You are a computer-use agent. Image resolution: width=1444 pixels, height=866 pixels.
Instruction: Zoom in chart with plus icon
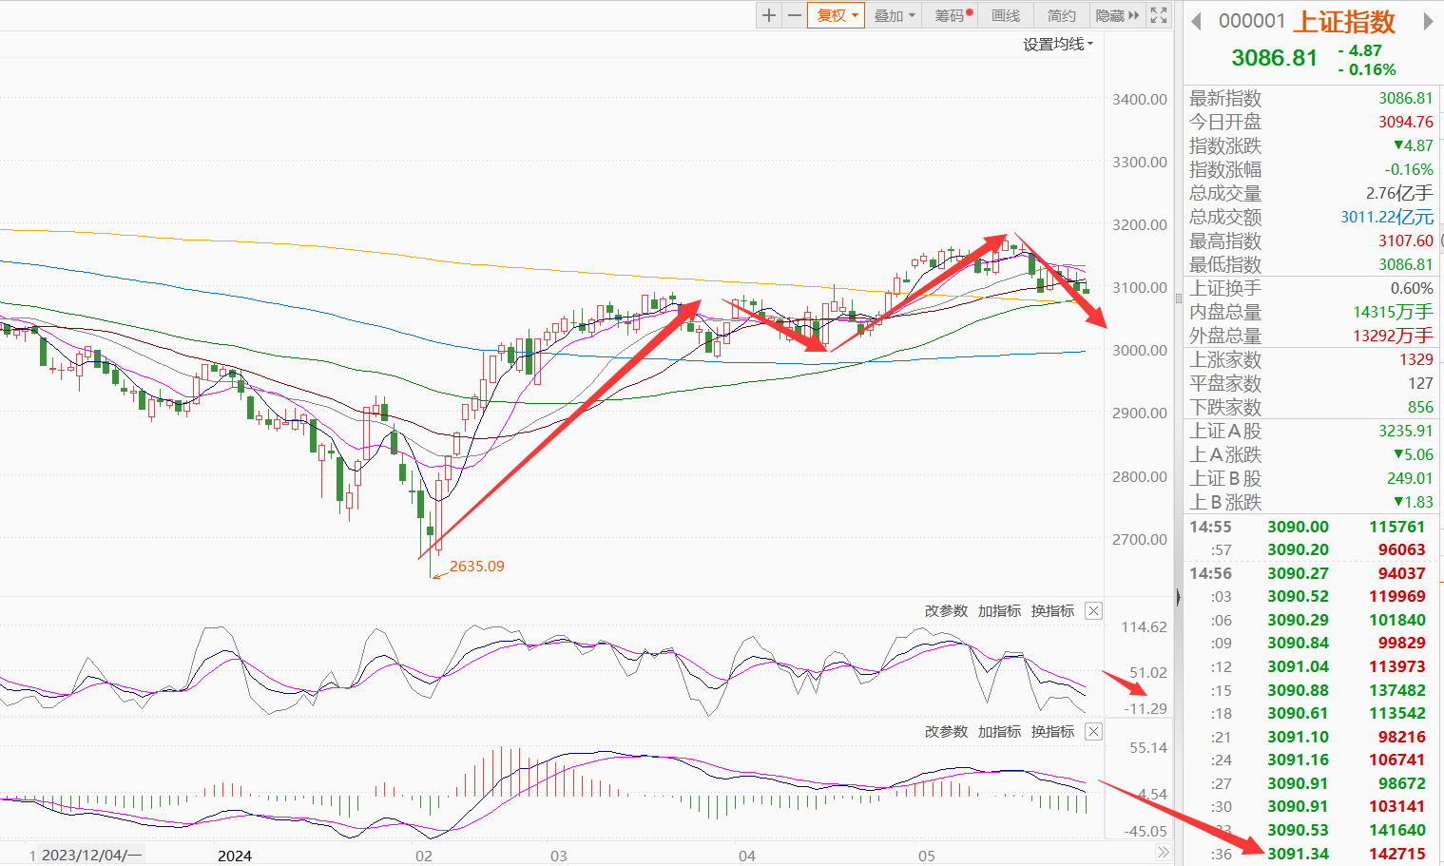click(x=769, y=15)
